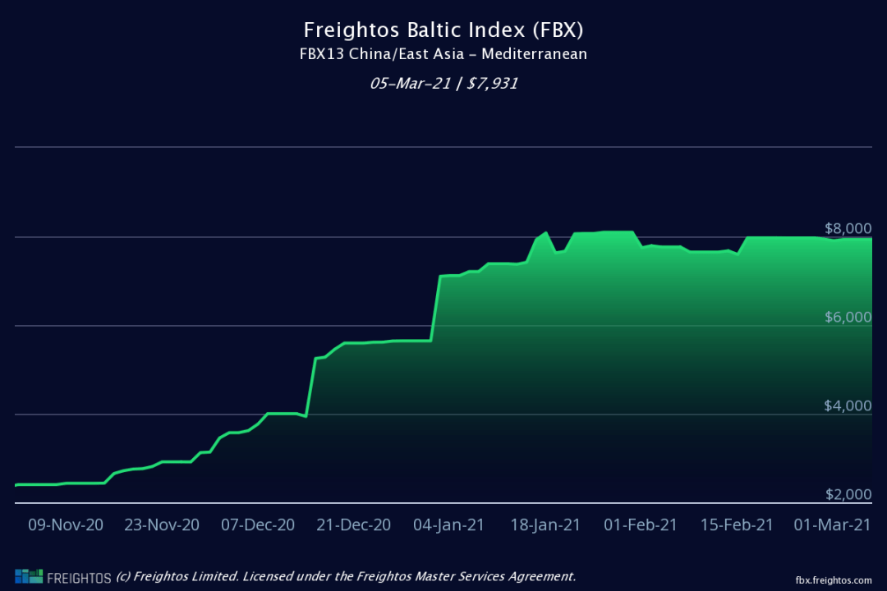Click the Freightos Limited copyright license notice
Image resolution: width=887 pixels, height=591 pixels.
click(347, 577)
